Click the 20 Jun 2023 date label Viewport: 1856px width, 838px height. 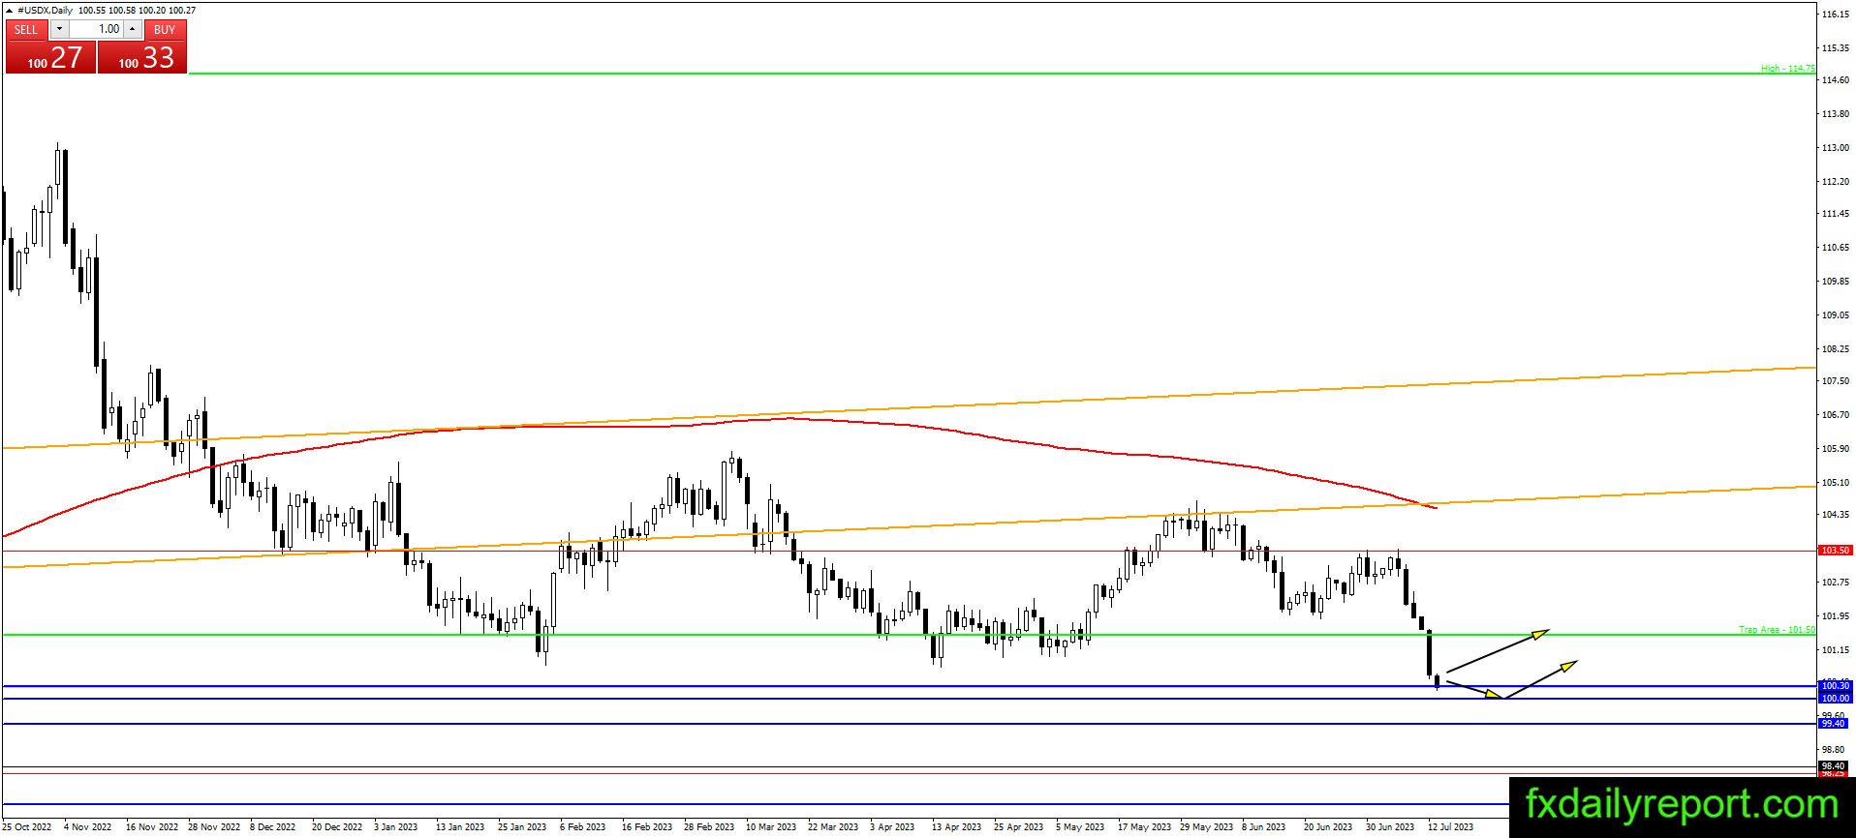point(1328,827)
